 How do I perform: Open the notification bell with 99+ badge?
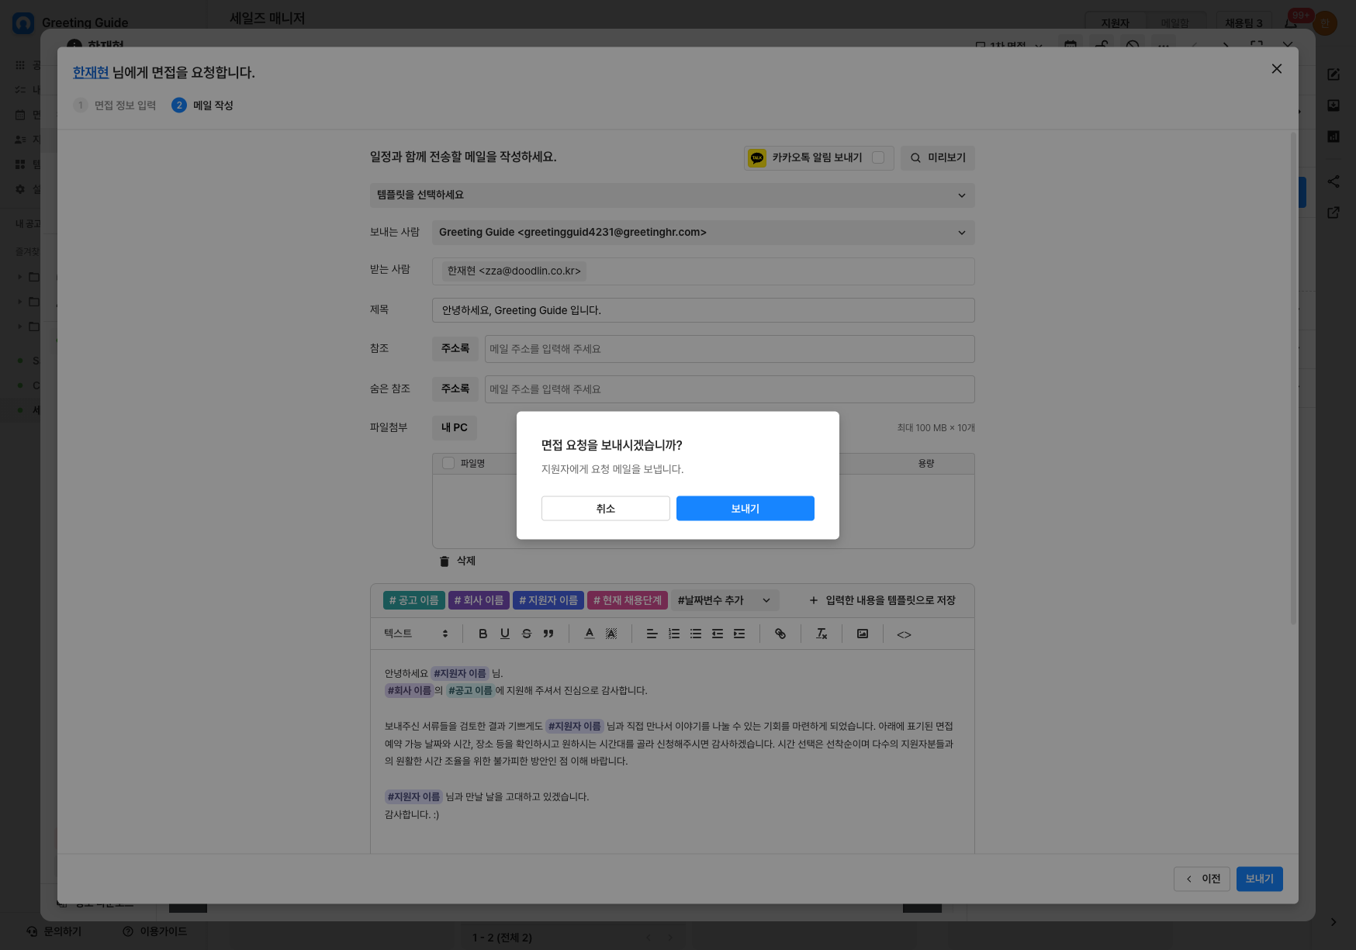[1291, 22]
